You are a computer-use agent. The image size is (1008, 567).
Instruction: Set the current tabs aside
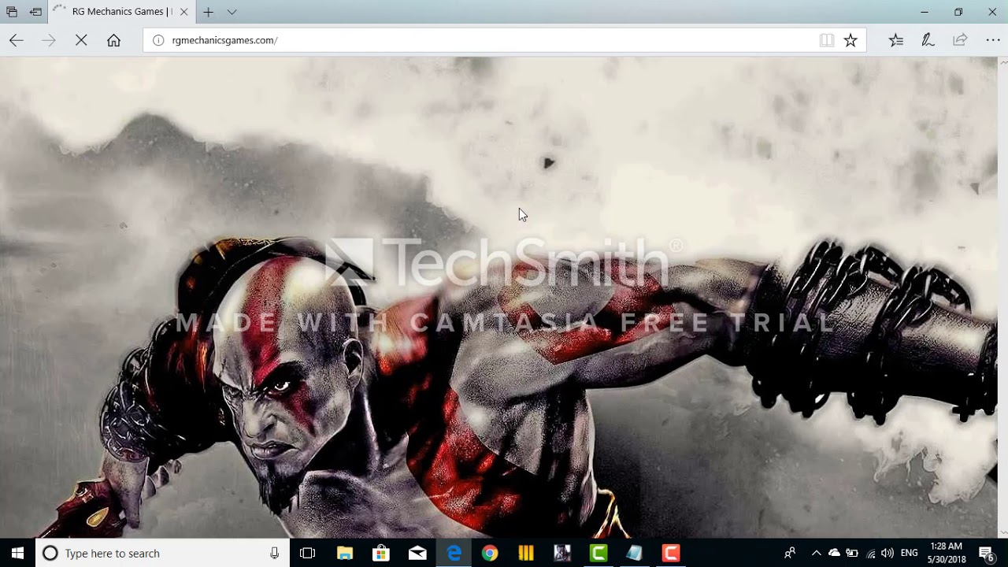point(35,12)
